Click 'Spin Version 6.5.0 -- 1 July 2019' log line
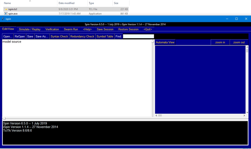The image size is (251, 149). (x=25, y=124)
